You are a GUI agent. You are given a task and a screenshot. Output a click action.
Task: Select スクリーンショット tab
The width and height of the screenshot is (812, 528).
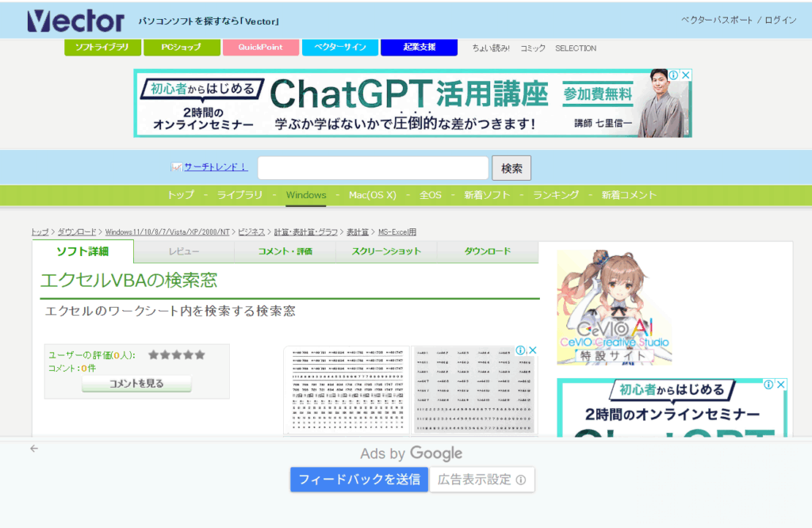(386, 251)
